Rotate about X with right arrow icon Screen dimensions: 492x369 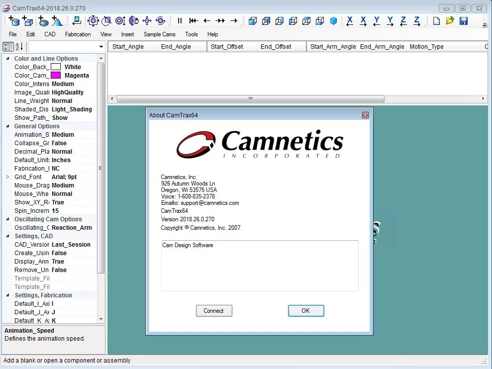pos(363,21)
